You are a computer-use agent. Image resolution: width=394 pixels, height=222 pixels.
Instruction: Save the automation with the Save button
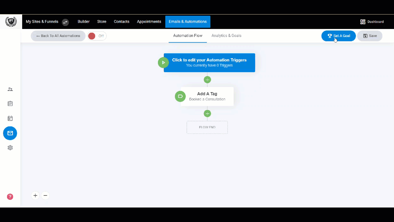tap(370, 36)
